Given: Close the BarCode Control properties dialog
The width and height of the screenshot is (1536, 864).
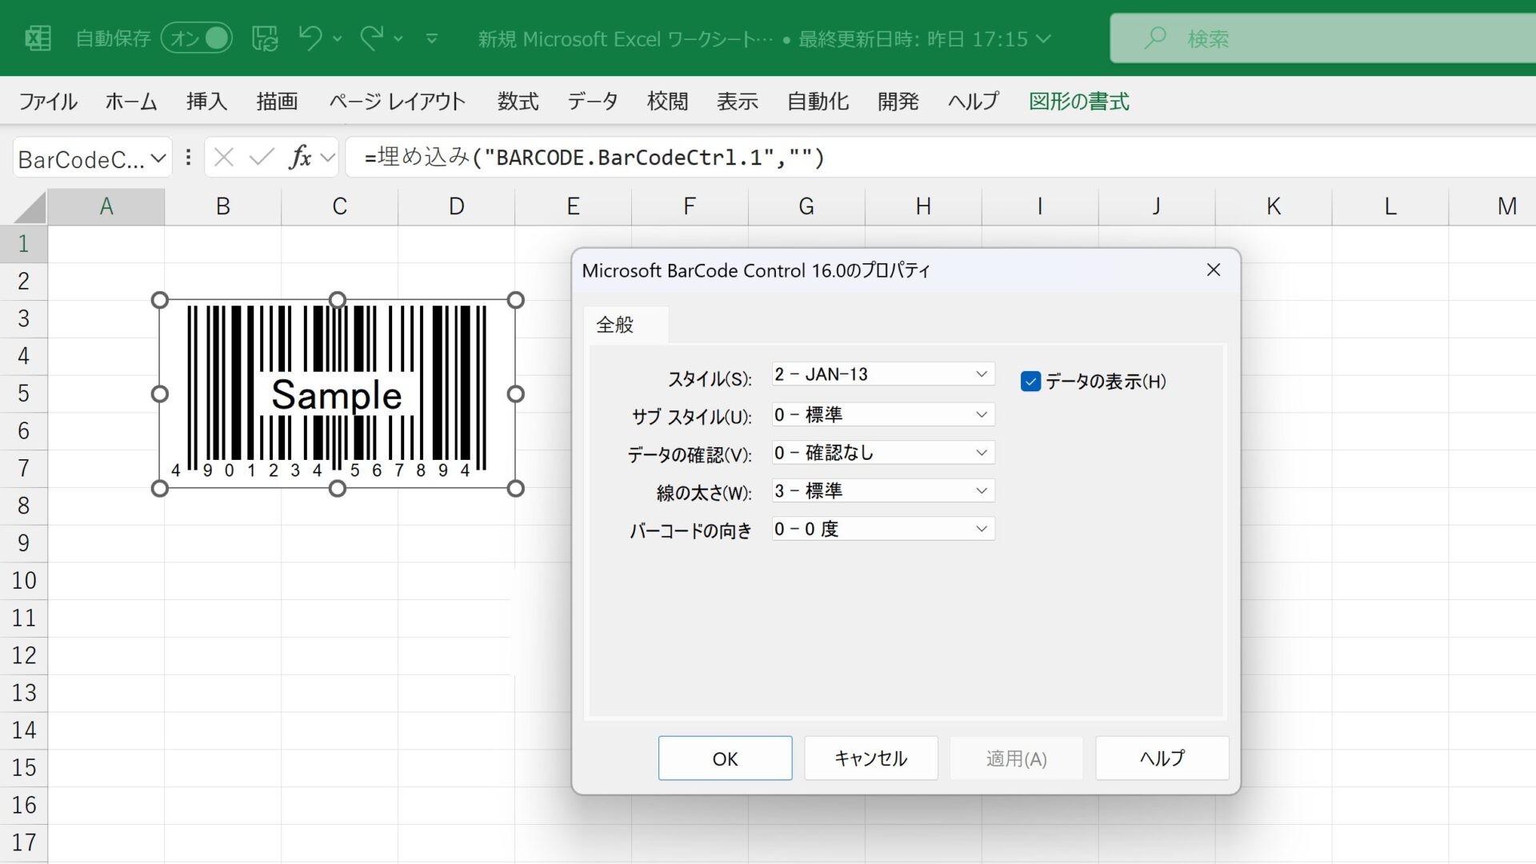Looking at the screenshot, I should (1214, 270).
